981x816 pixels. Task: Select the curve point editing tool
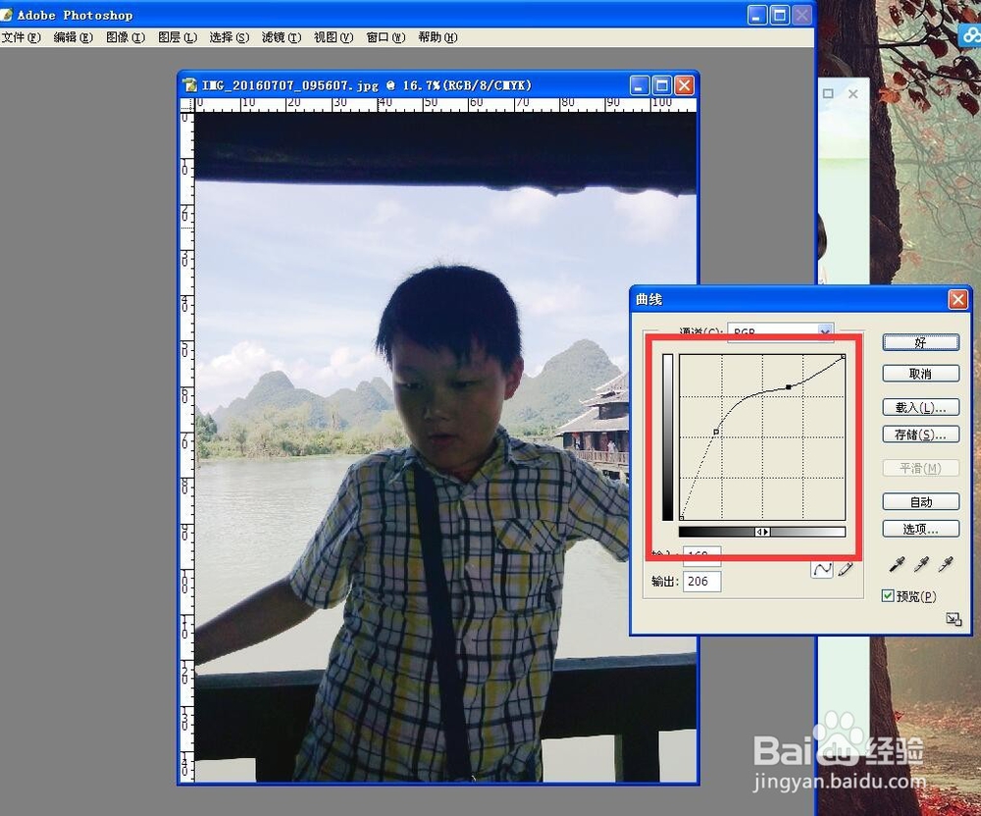pyautogui.click(x=822, y=569)
